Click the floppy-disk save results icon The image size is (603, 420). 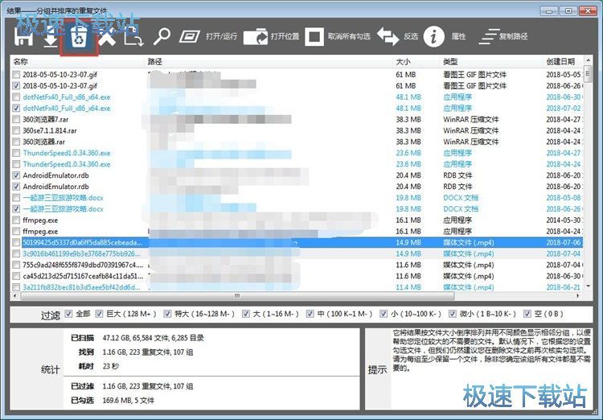coord(23,37)
